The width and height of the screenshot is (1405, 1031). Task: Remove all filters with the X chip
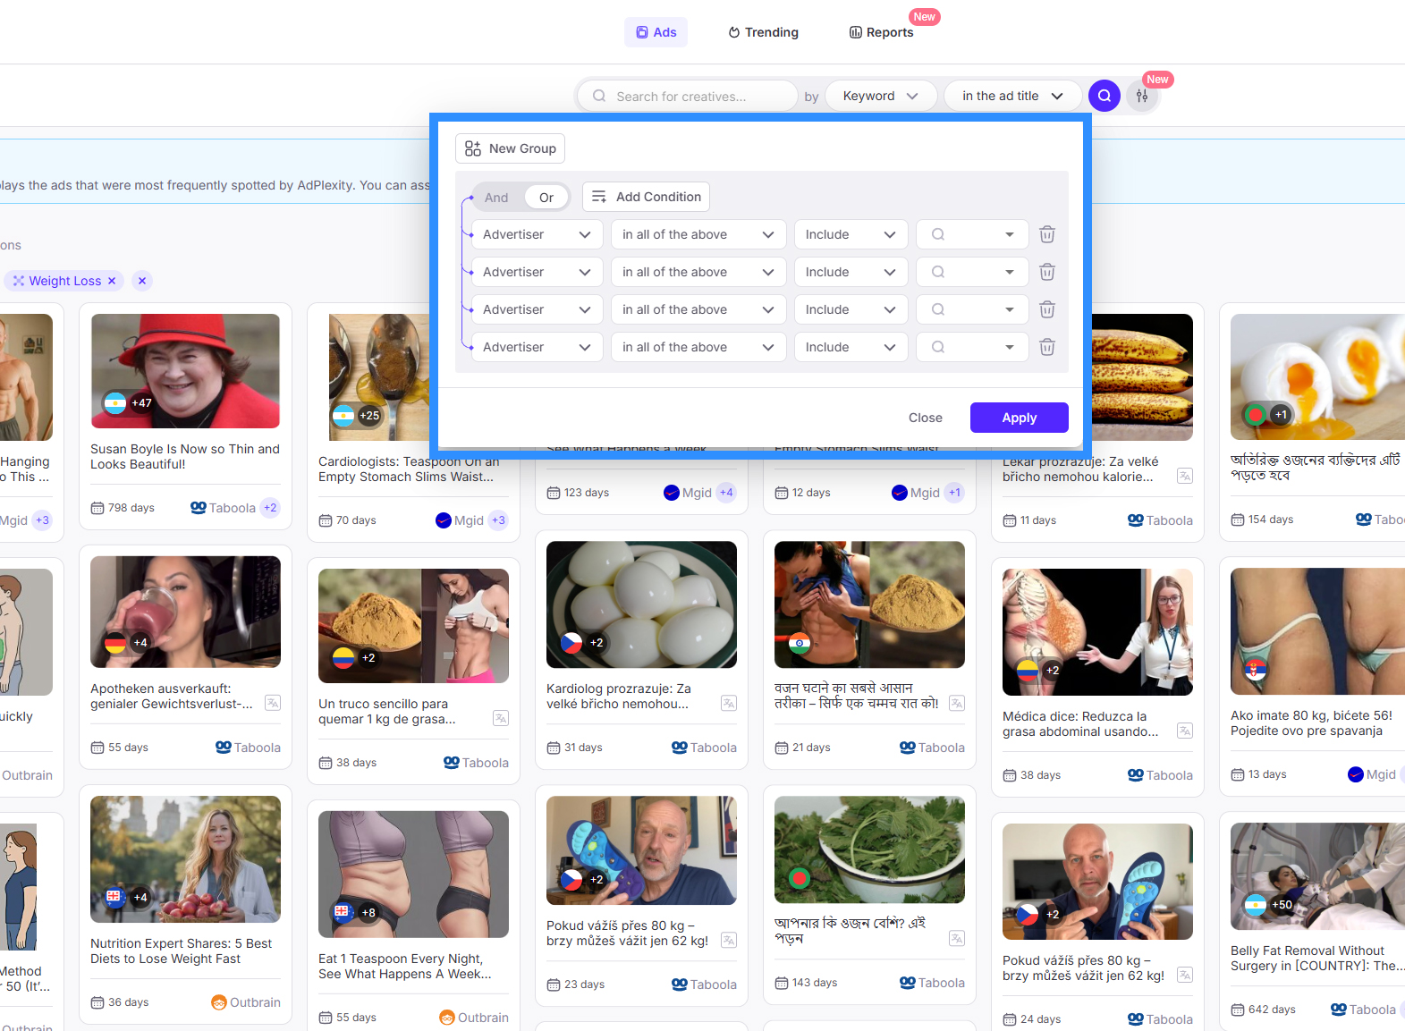142,281
